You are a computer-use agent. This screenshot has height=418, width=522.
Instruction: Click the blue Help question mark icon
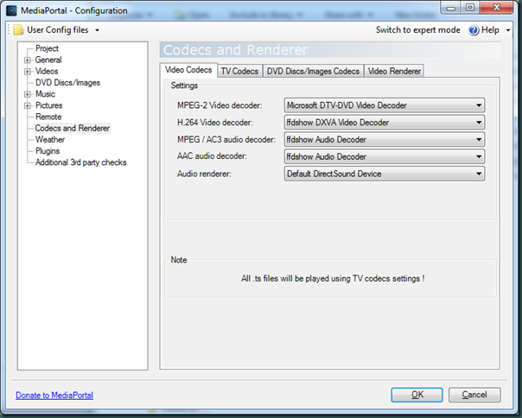(x=474, y=30)
